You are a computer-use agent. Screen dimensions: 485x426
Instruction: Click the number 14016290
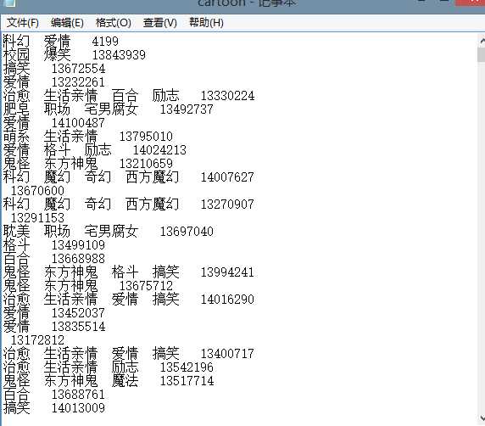pos(227,300)
